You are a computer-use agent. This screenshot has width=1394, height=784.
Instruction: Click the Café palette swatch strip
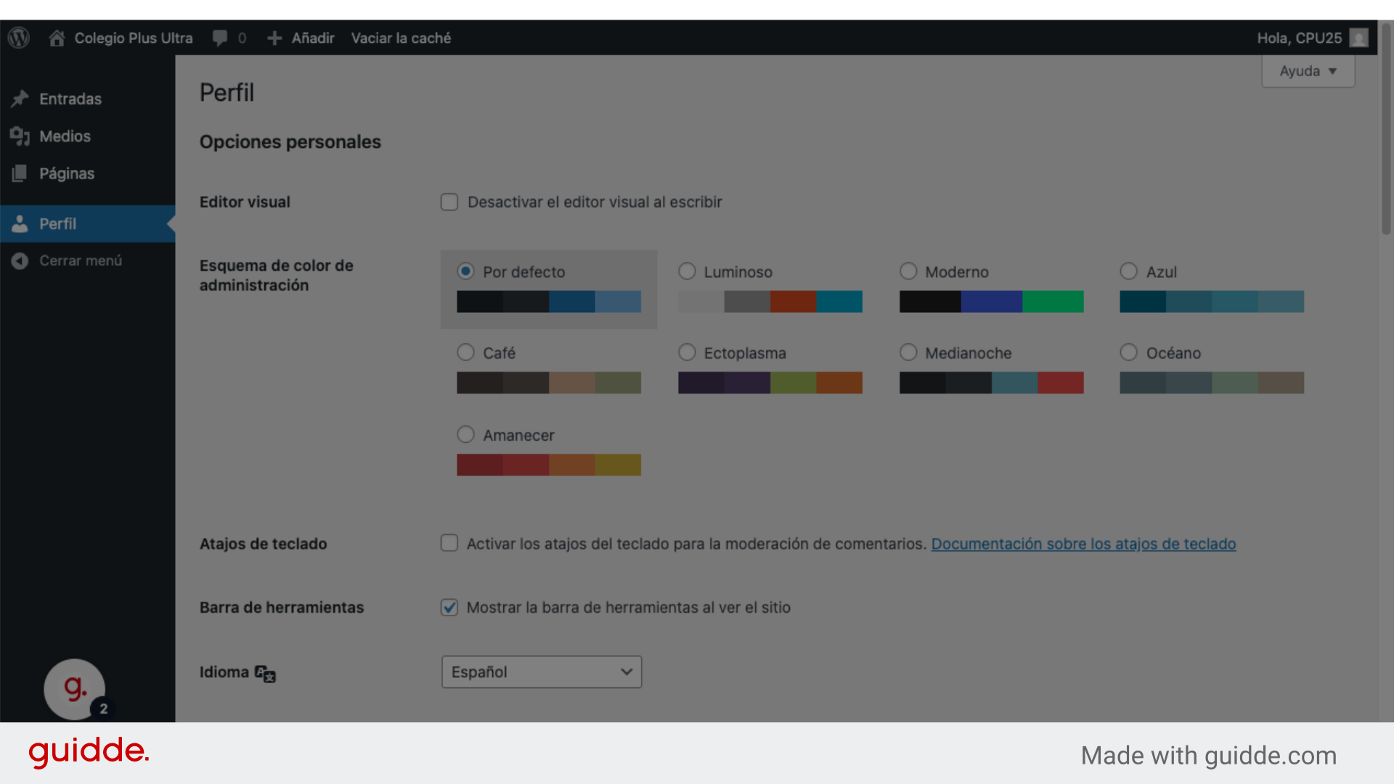point(549,383)
